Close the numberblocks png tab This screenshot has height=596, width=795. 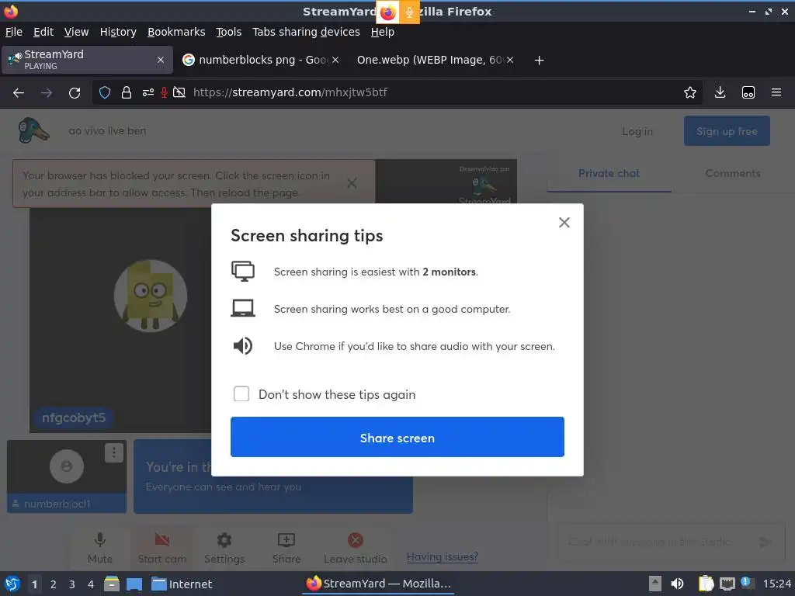(x=335, y=60)
